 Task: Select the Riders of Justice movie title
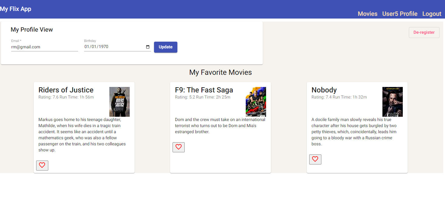(x=66, y=90)
